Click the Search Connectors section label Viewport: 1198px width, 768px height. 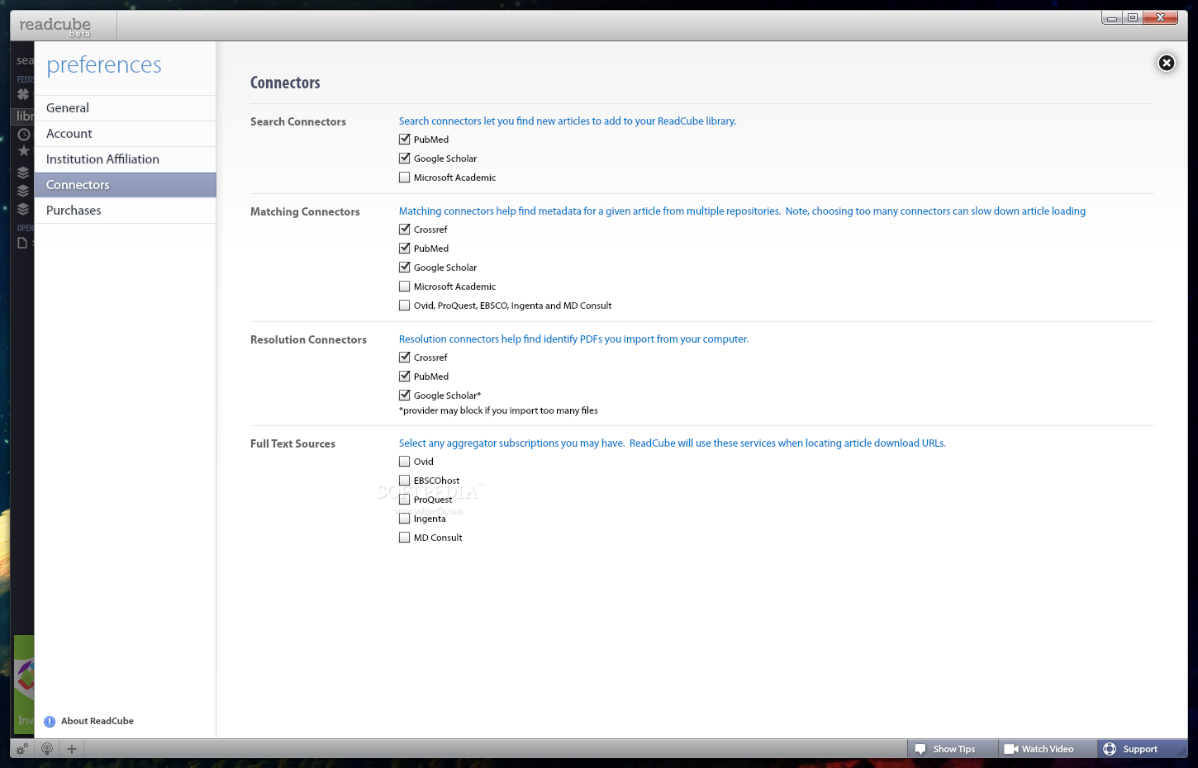pos(298,121)
